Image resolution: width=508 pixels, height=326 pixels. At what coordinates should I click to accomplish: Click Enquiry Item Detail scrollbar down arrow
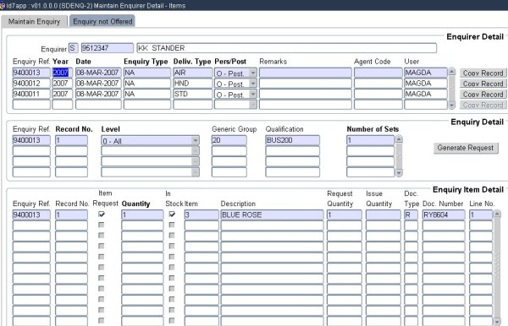[497, 322]
